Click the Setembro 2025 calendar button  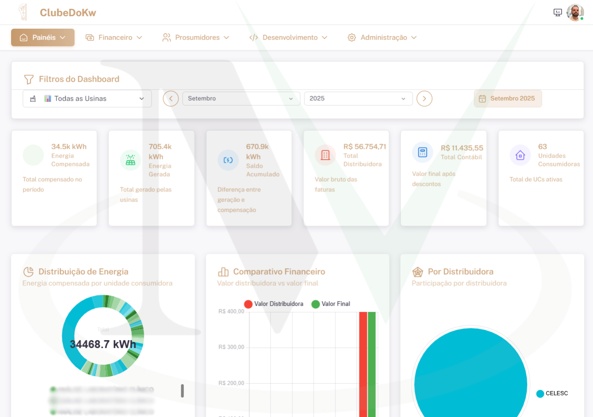pyautogui.click(x=508, y=98)
